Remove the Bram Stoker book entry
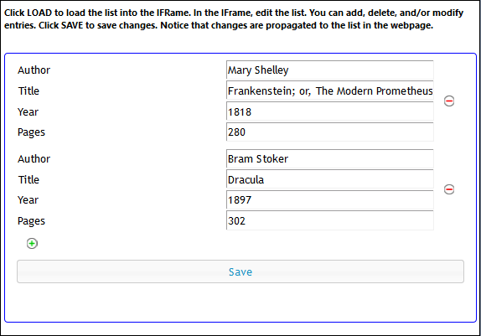The image size is (481, 336). [449, 189]
